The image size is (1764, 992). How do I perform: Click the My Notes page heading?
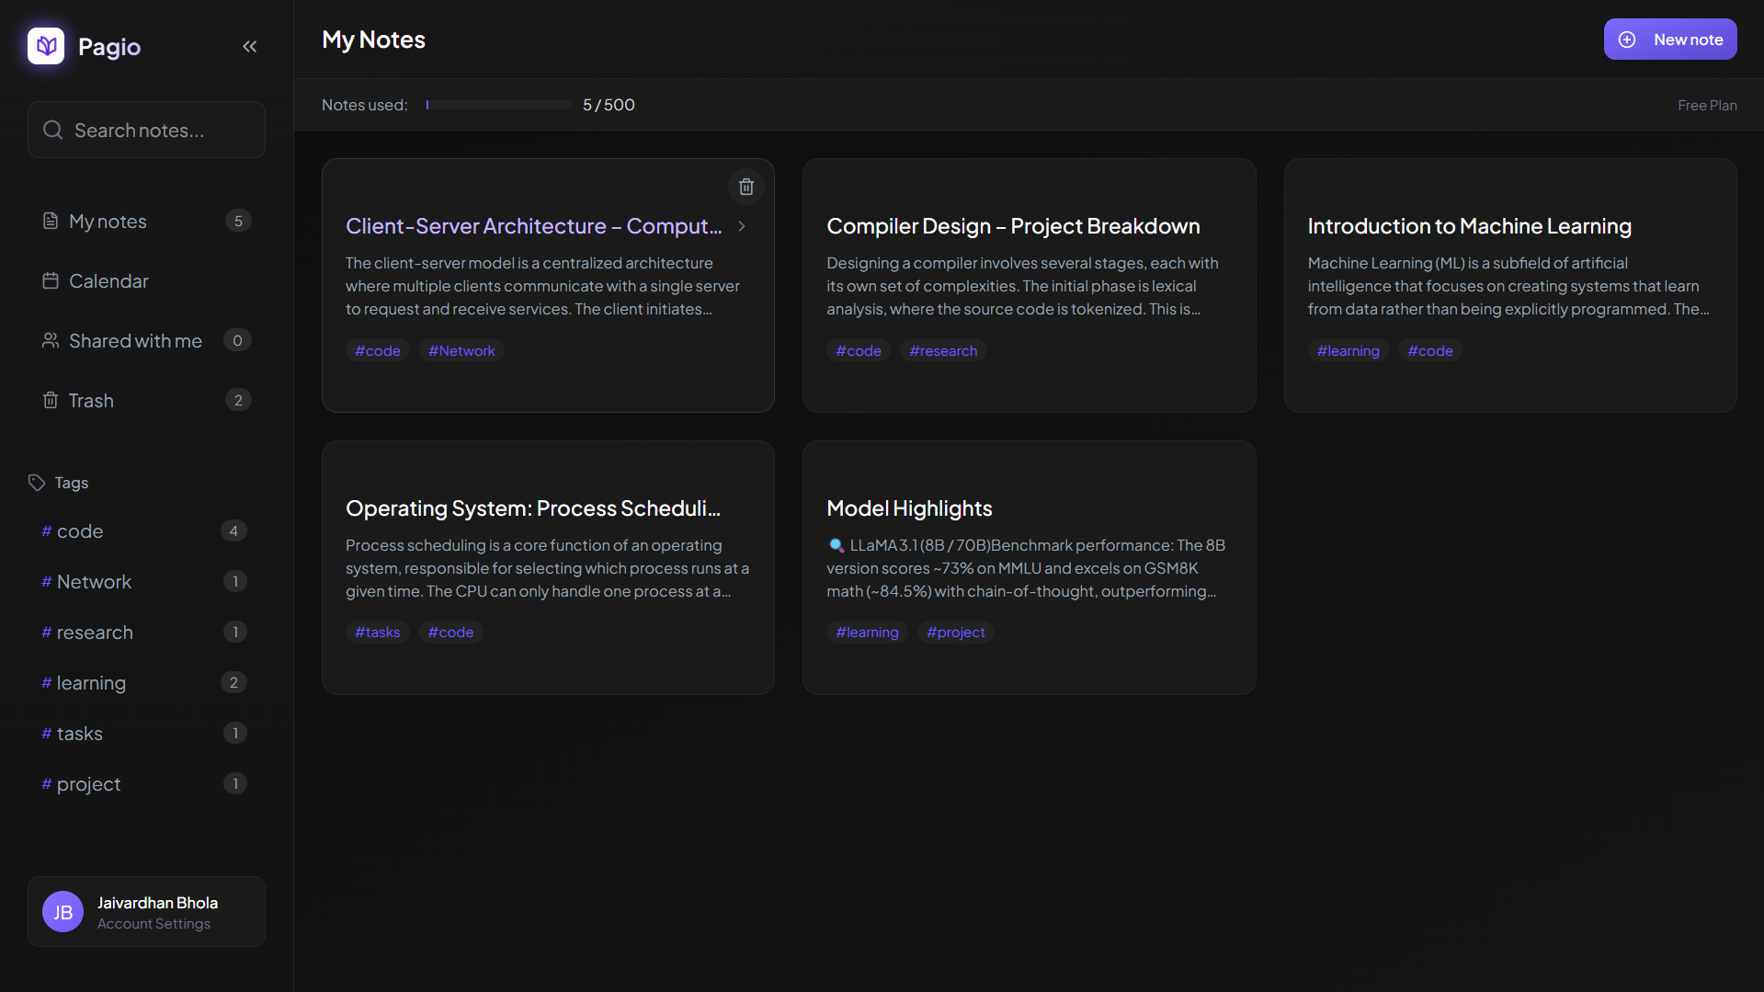point(373,40)
